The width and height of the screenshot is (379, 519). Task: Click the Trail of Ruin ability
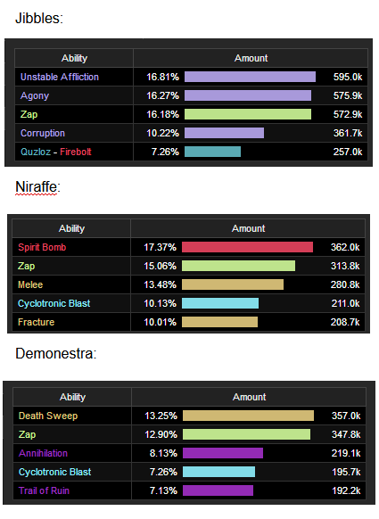44,490
